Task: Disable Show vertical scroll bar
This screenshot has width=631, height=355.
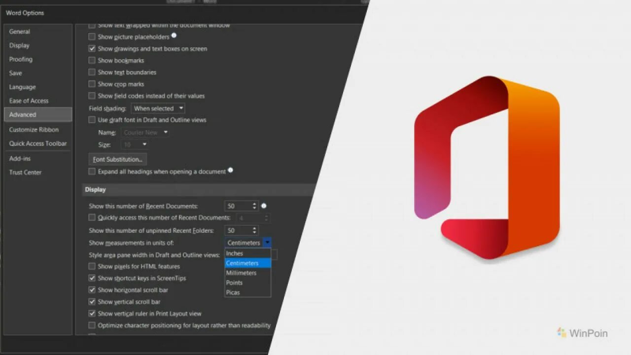Action: coord(92,302)
